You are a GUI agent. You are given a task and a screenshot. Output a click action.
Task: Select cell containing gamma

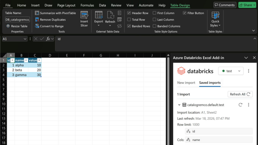coord(21,75)
